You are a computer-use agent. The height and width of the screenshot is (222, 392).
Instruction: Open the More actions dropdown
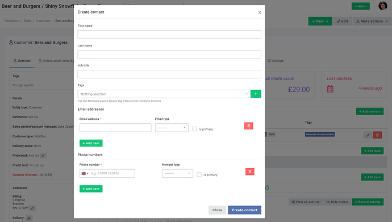tap(372, 21)
